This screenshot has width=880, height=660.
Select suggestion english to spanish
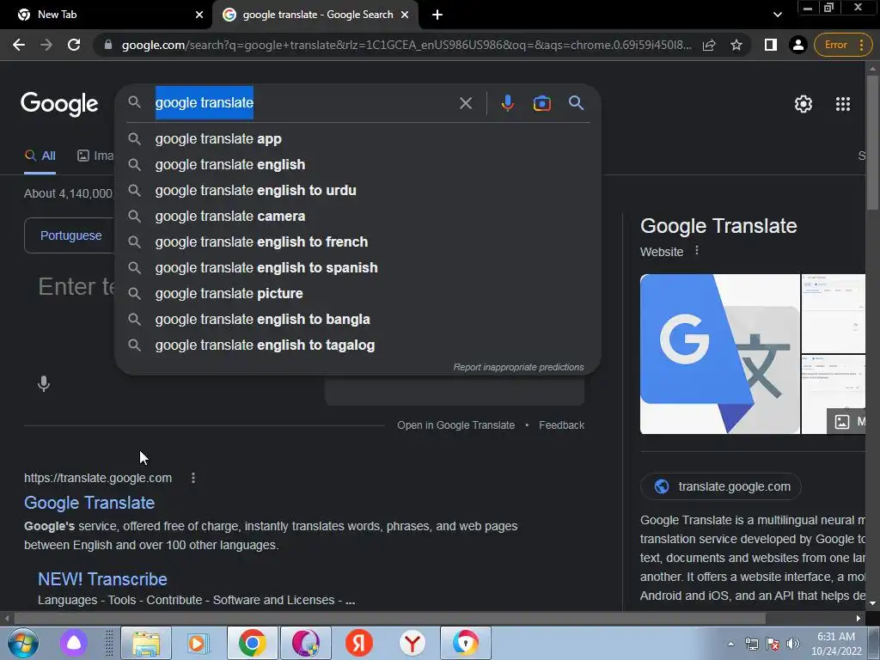click(x=358, y=268)
